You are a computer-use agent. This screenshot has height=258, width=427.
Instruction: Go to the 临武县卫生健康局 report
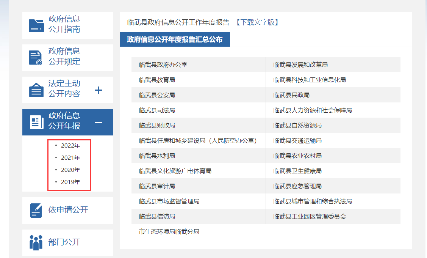click(x=297, y=171)
